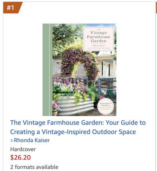The width and height of the screenshot is (157, 171).
Task: Visit the Rhonda Kaiser author page
Action: tap(32, 140)
